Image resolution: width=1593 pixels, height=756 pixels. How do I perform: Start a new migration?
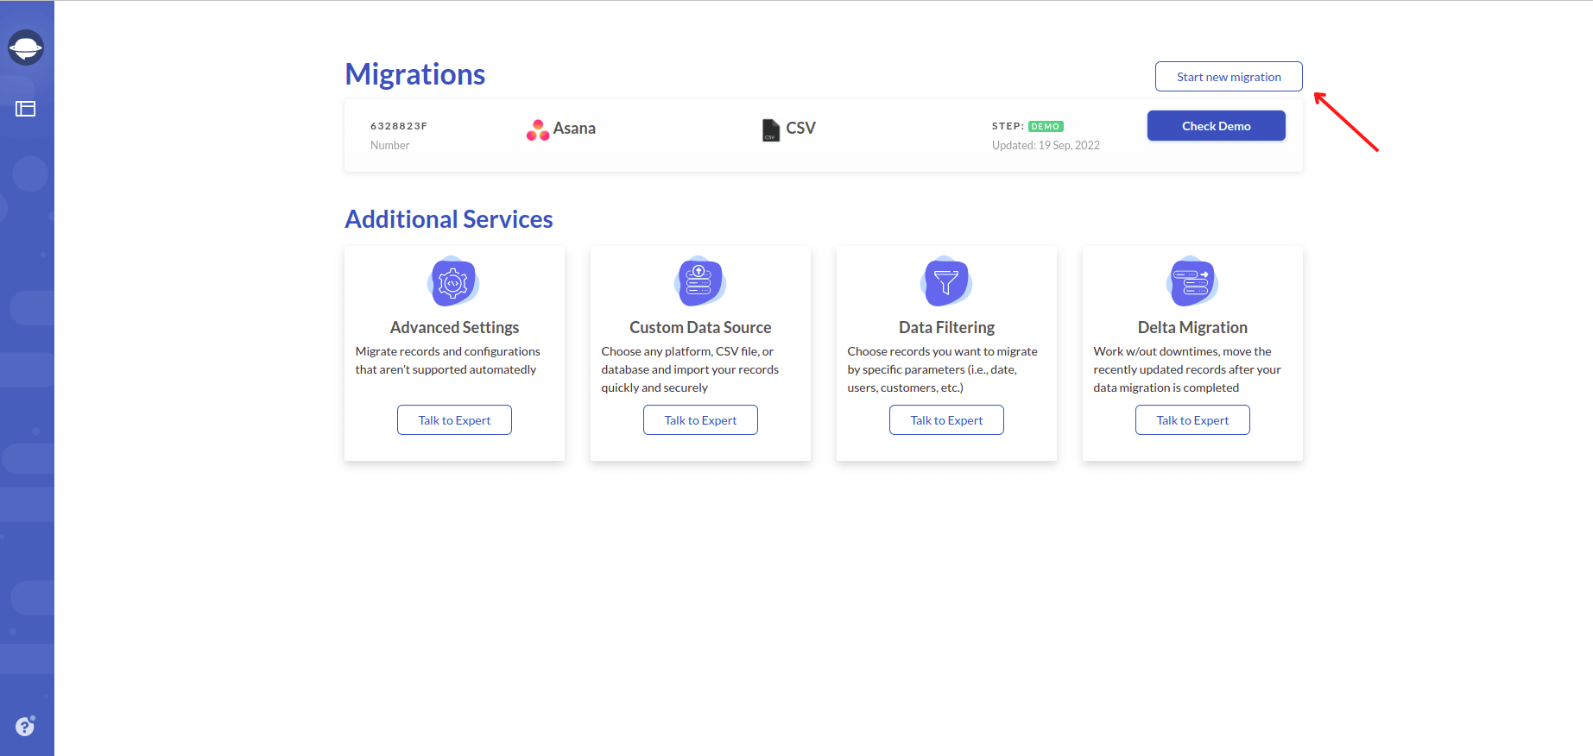1229,76
